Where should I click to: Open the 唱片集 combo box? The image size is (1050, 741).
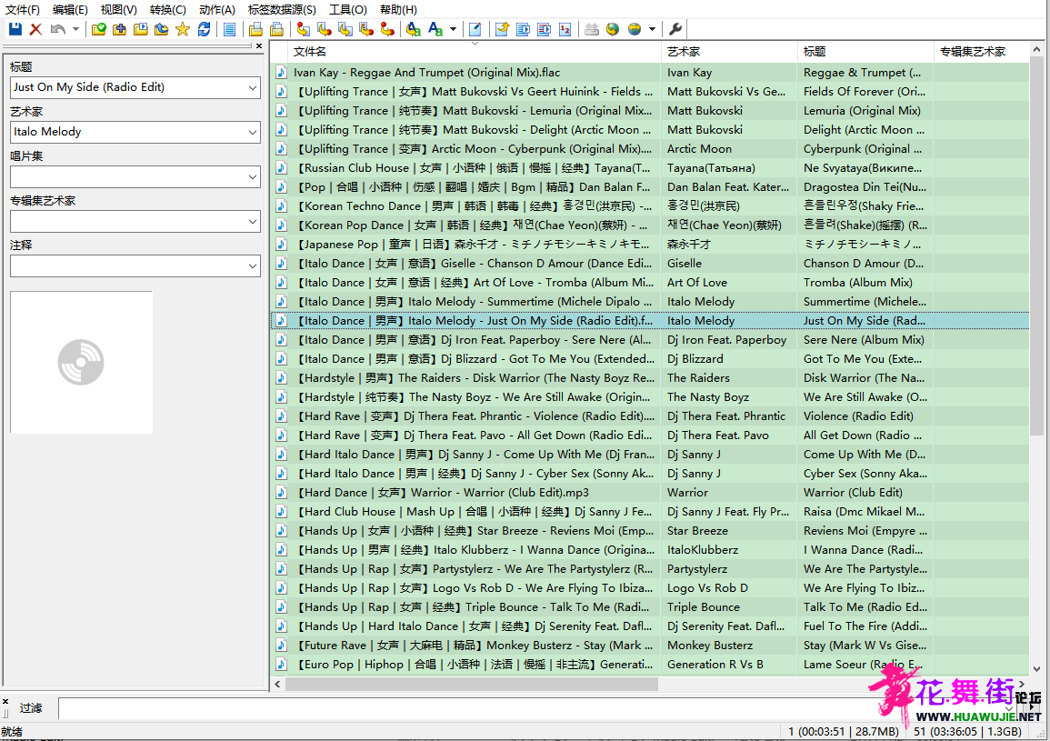click(x=135, y=177)
